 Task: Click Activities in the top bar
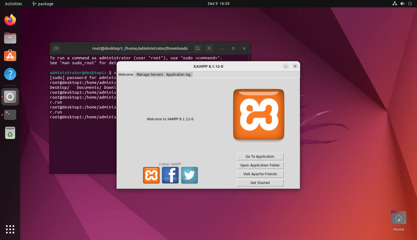pos(13,4)
